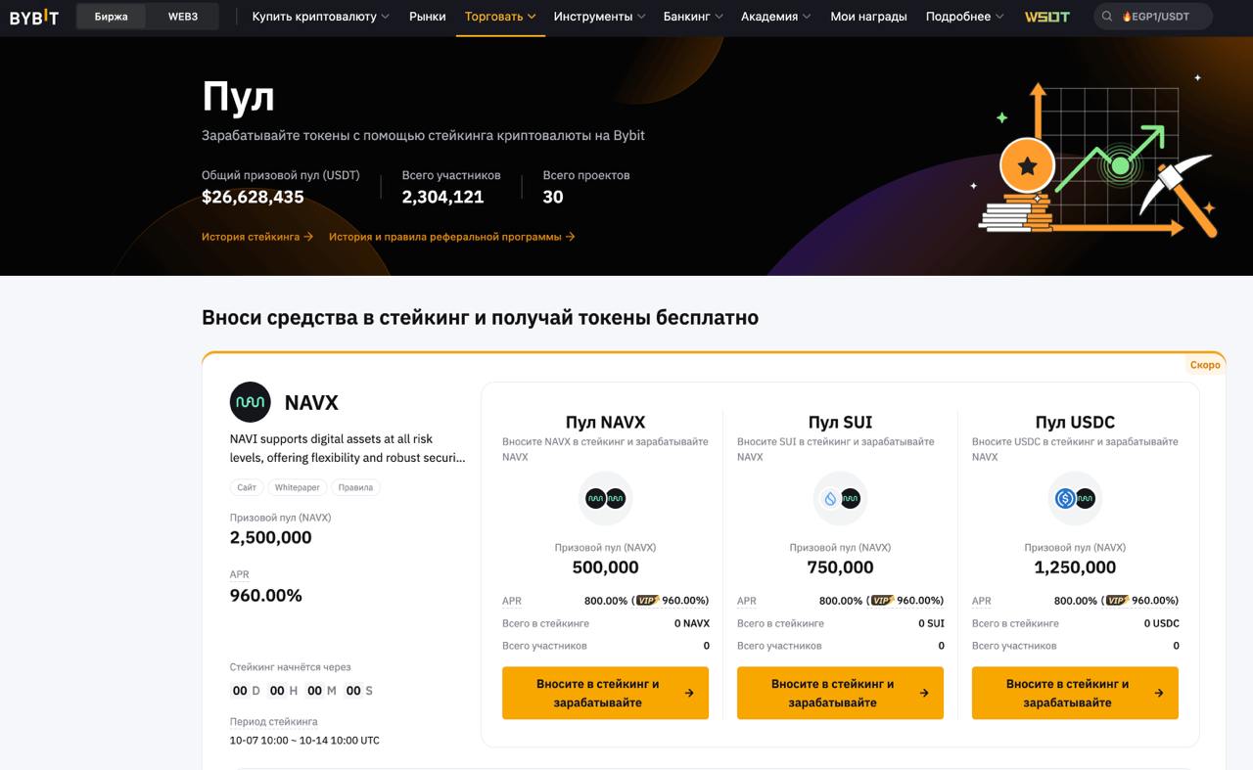Click the NAVX project logo icon
The width and height of the screenshot is (1253, 770).
coord(250,402)
